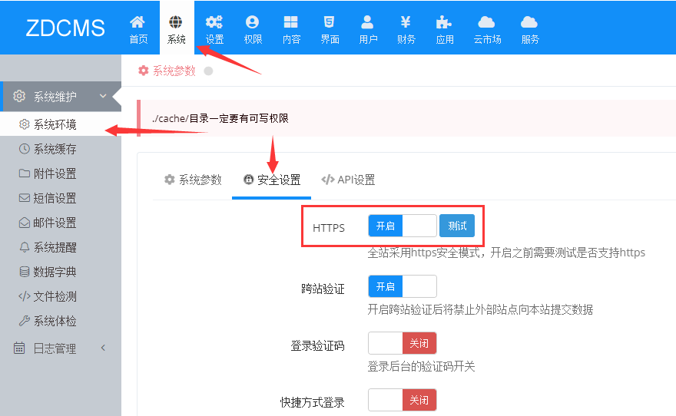The image size is (676, 416).
Task: Open the 权限 user-circle icon
Action: (252, 21)
